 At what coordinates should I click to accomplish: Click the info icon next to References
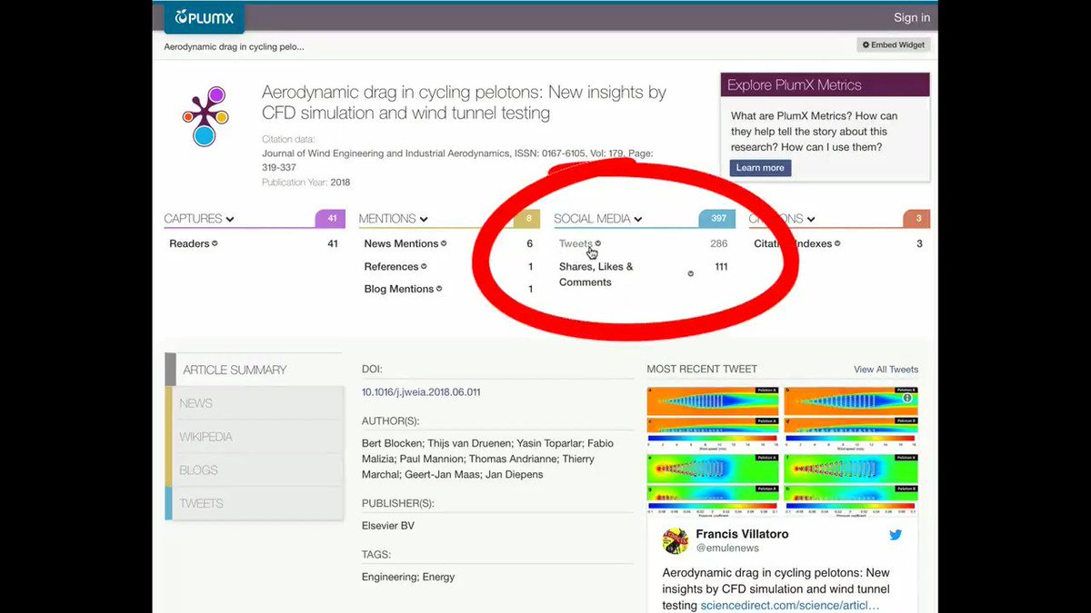(424, 266)
